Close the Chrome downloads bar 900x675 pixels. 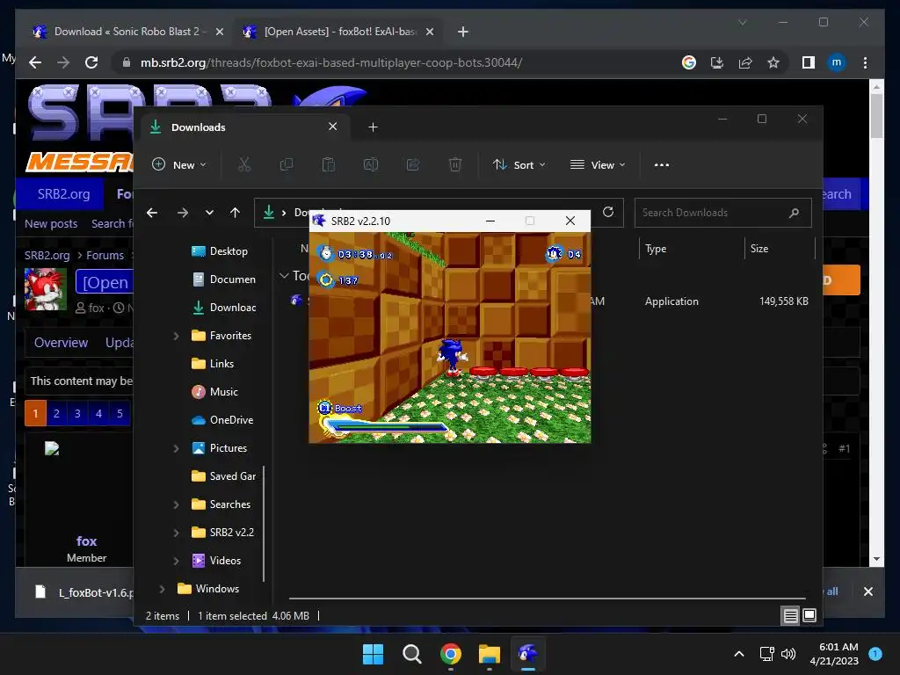click(x=867, y=592)
